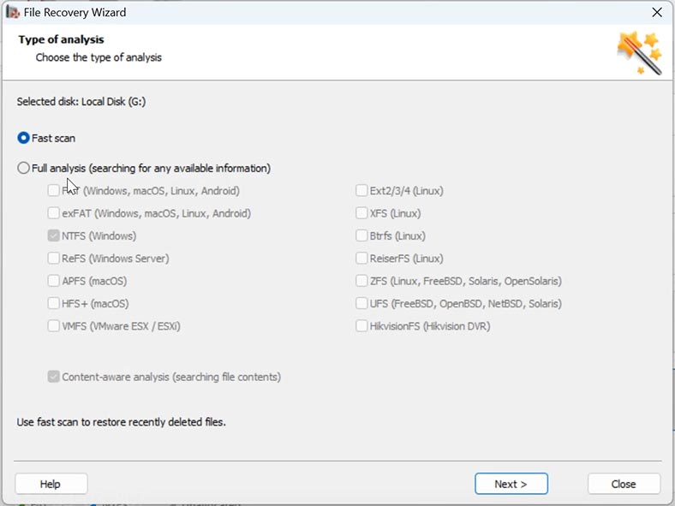The image size is (675, 506).
Task: Enable the ReFS (Windows Server) checkbox
Action: [x=53, y=259]
